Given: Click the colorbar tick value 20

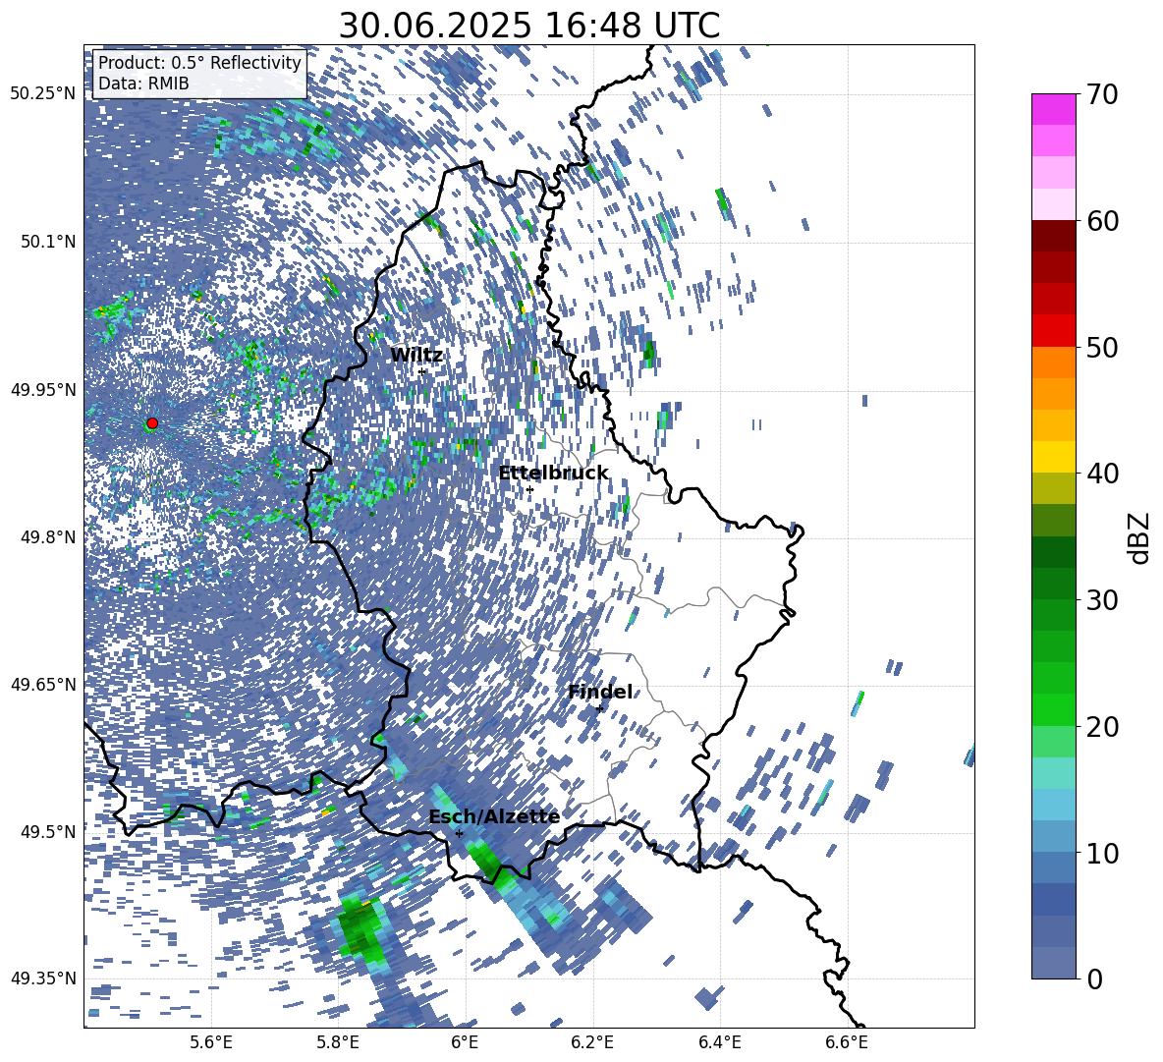Looking at the screenshot, I should point(1102,726).
